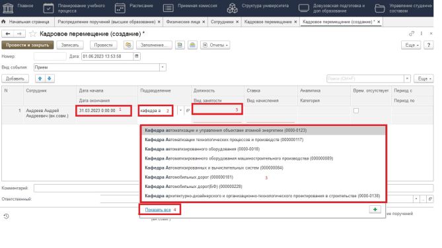Open the vertical three-dots form menu
442x248 pixels.
pos(422,34)
